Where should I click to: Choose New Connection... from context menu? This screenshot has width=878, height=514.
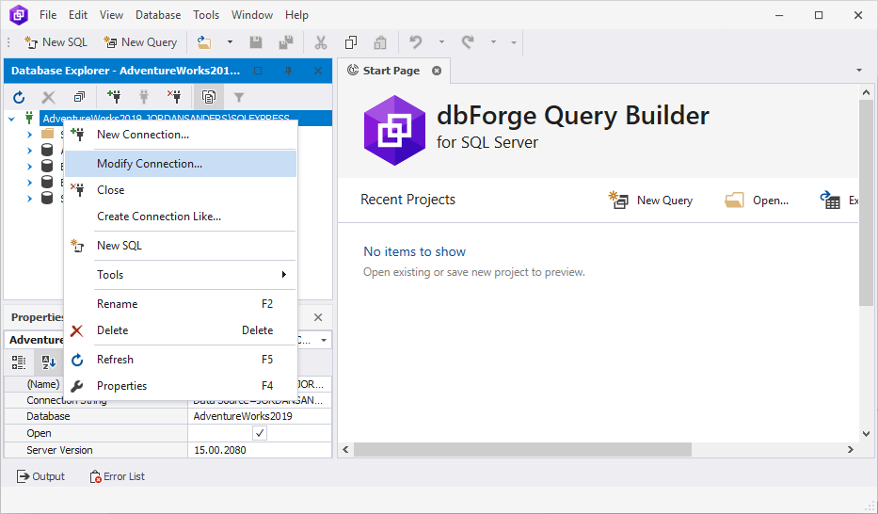tap(181, 135)
